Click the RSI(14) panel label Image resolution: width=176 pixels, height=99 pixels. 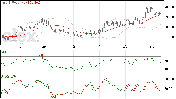tap(6, 52)
